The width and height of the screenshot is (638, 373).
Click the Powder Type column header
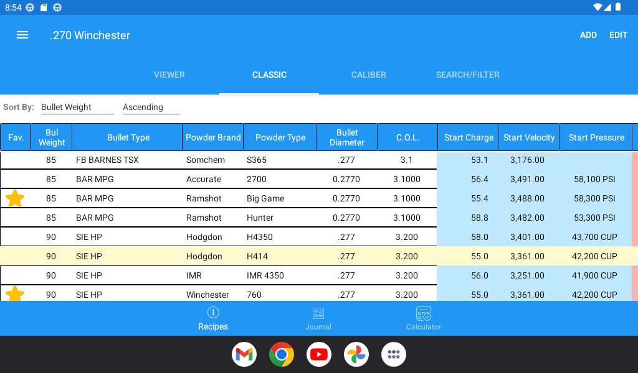coord(280,137)
